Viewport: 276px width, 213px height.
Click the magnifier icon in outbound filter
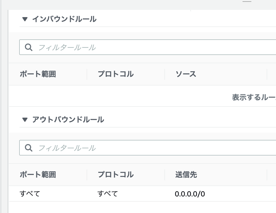(x=29, y=148)
